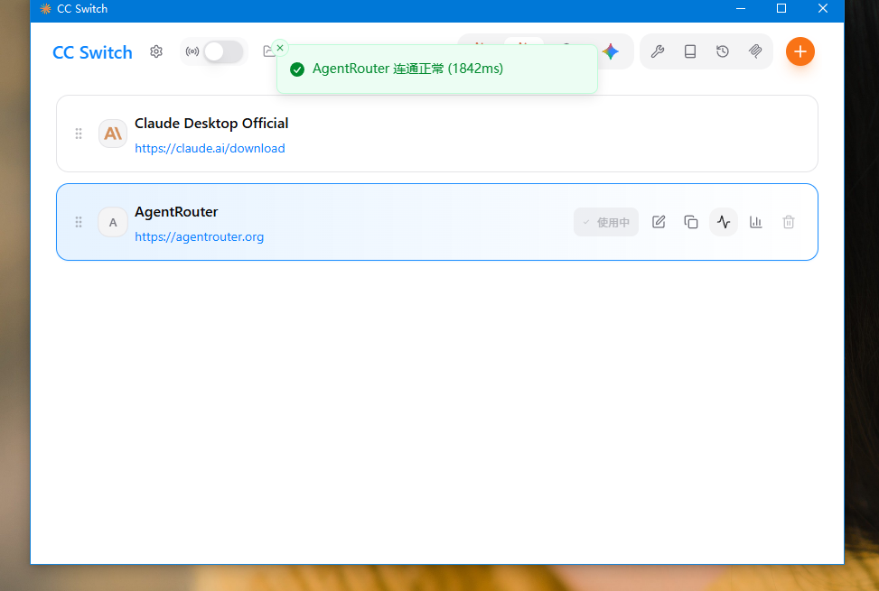Viewport: 879px width, 591px height.
Task: Open the book prompts icon
Action: [690, 51]
